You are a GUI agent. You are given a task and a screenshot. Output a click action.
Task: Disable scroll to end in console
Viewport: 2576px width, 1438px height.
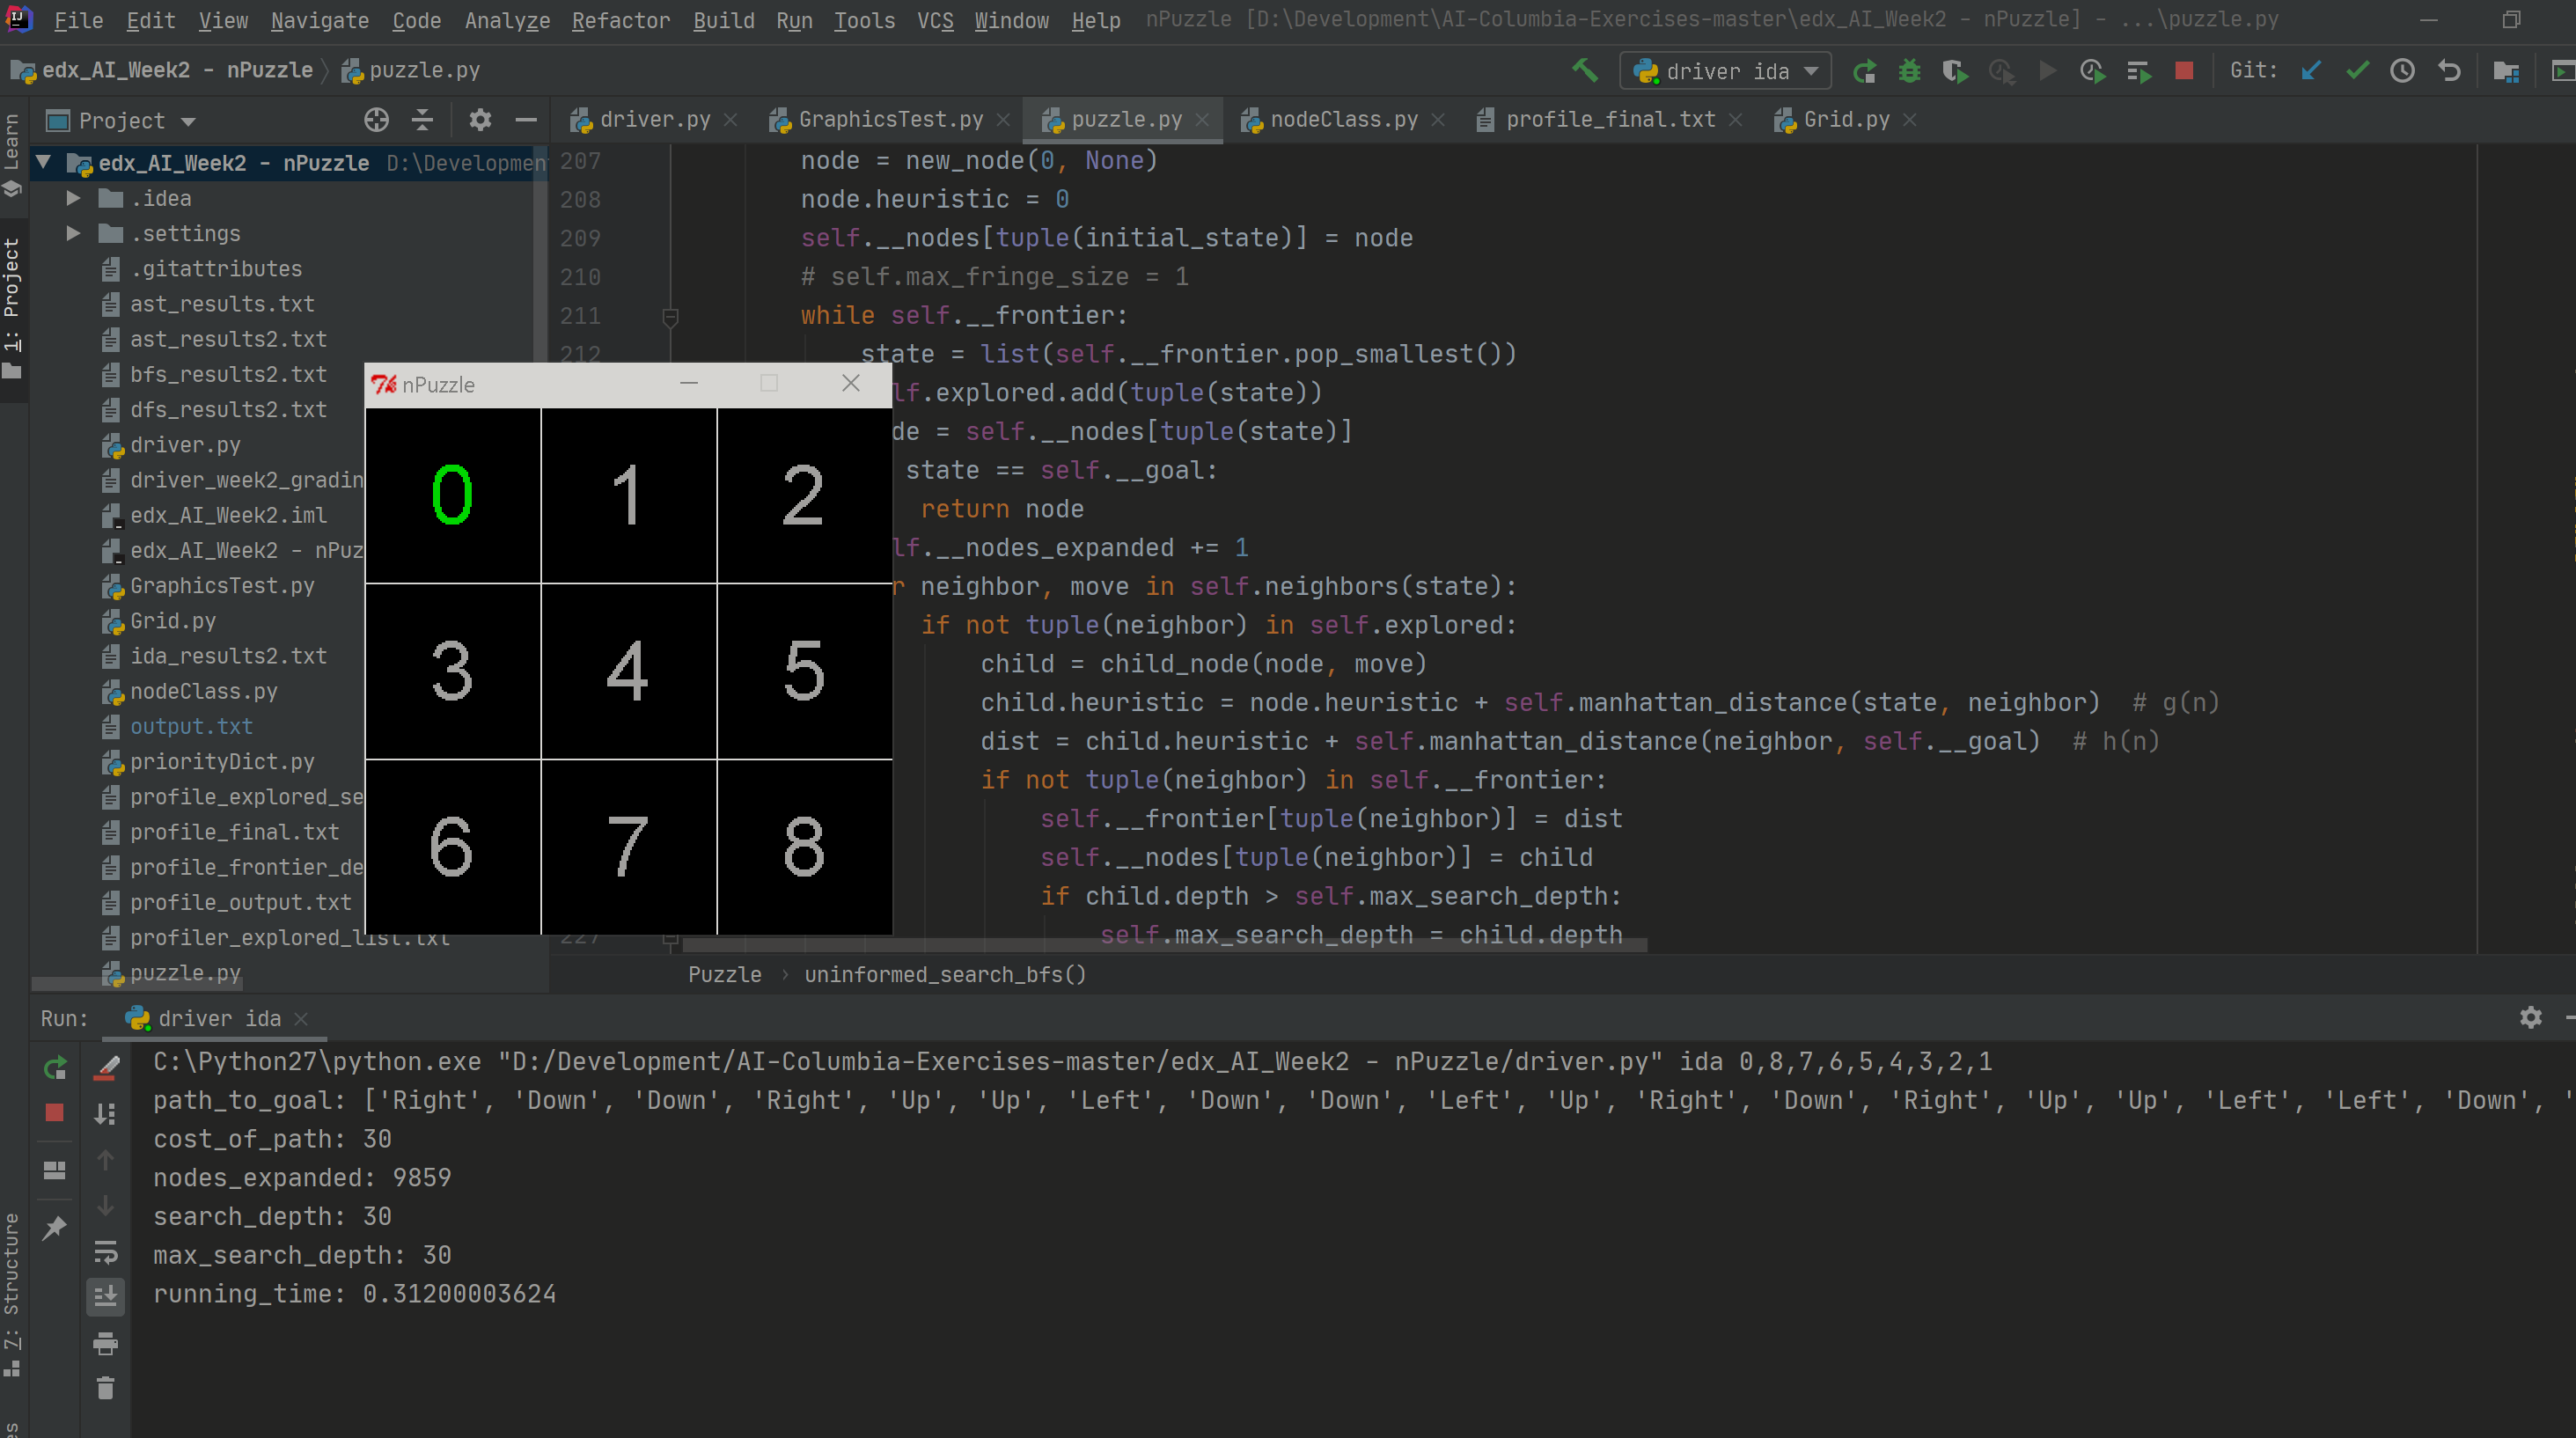(x=107, y=1296)
